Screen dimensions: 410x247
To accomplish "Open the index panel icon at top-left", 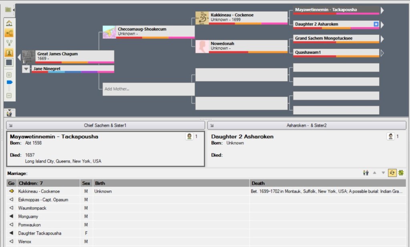I will [8, 10].
